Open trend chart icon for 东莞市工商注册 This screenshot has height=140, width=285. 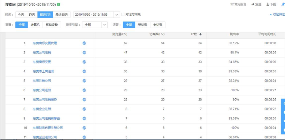click(84, 71)
